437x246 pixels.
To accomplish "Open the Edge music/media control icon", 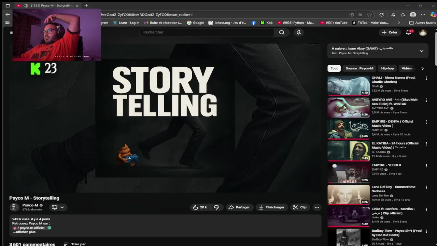I will tap(393, 15).
